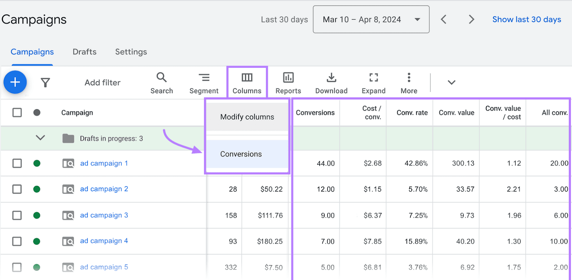Open the More options menu
The width and height of the screenshot is (572, 280).
409,83
